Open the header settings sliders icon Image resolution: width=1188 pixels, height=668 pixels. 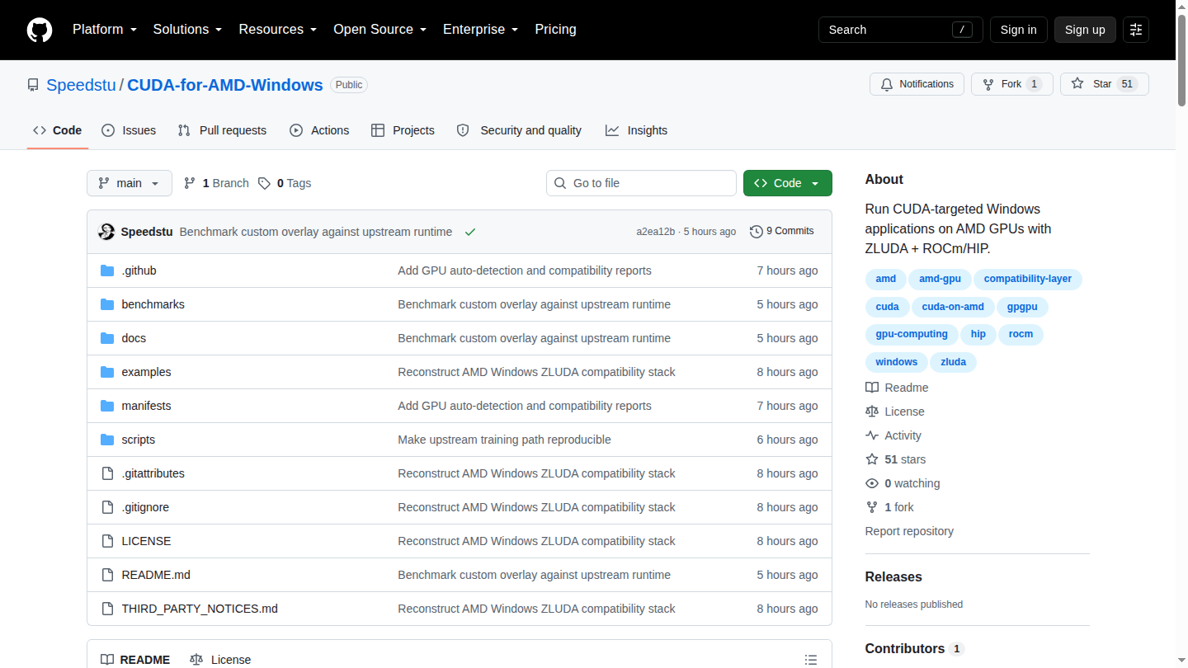[1136, 30]
